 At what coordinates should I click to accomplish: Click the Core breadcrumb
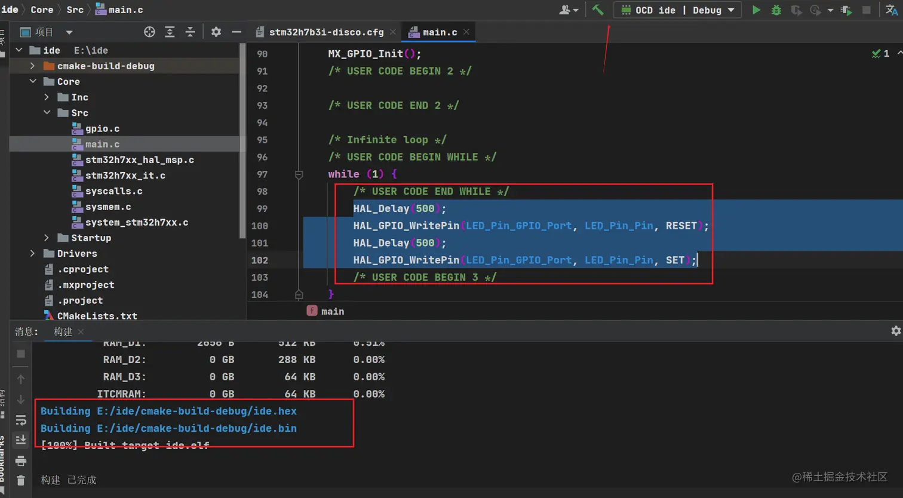42,10
